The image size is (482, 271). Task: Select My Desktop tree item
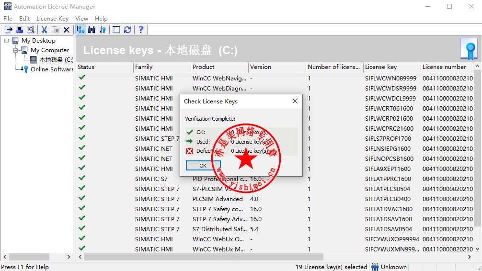39,41
